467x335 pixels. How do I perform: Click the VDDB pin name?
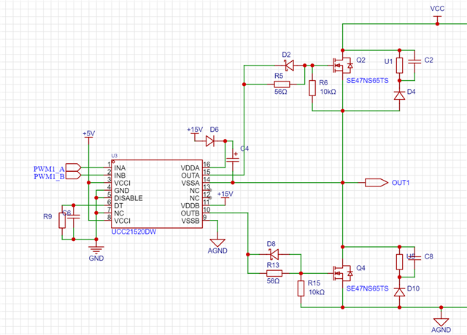click(190, 205)
